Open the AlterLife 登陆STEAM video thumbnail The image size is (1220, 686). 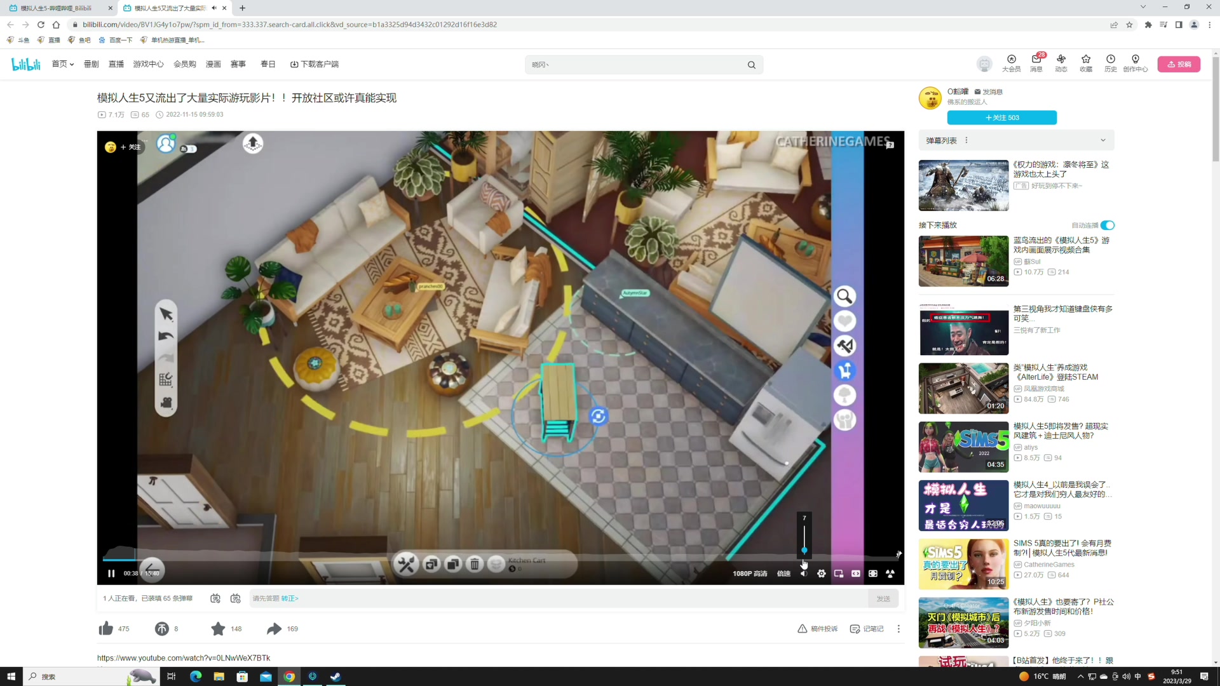(x=963, y=388)
